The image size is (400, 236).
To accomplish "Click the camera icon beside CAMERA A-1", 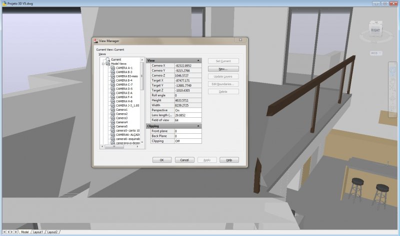I will pyautogui.click(x=113, y=68).
